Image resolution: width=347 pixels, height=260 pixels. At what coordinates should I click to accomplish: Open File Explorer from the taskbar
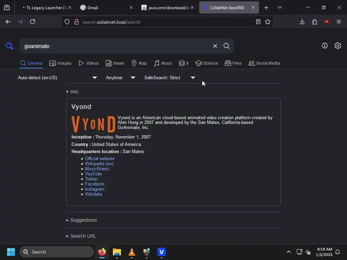[117, 252]
